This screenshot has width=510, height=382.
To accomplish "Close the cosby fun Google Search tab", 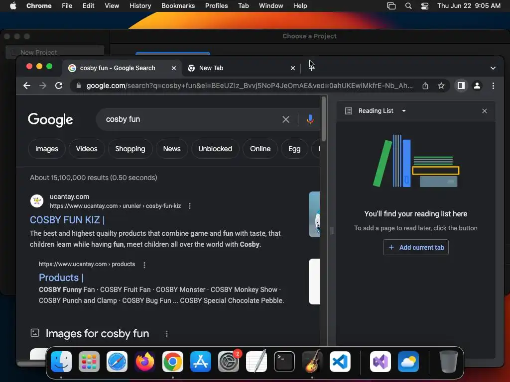I will (174, 68).
